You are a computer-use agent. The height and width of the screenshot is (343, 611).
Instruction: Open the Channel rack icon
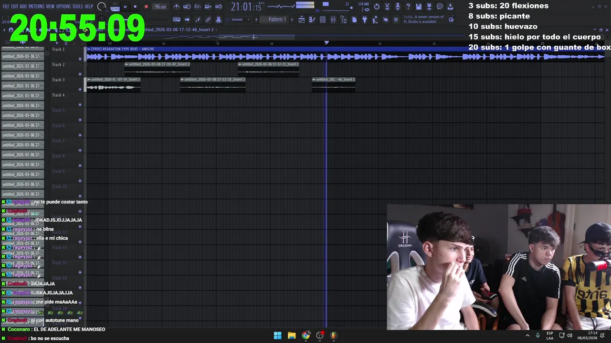coord(322,20)
